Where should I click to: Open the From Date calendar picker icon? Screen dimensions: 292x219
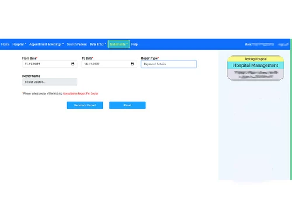72,64
